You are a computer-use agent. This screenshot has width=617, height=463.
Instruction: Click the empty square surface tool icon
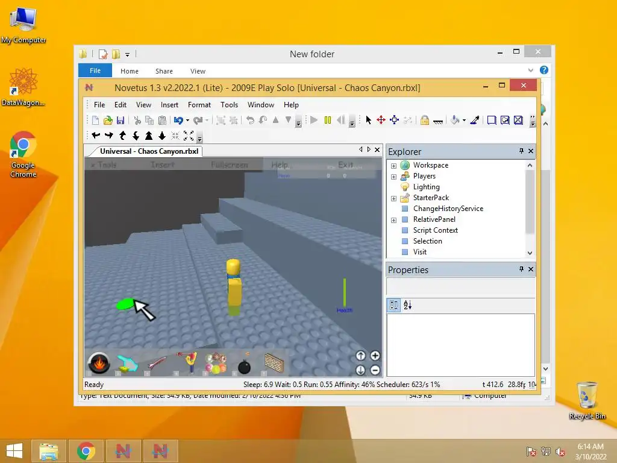coord(492,120)
